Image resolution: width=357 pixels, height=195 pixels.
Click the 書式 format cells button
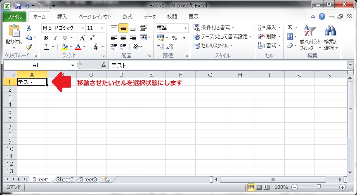[x=269, y=46]
